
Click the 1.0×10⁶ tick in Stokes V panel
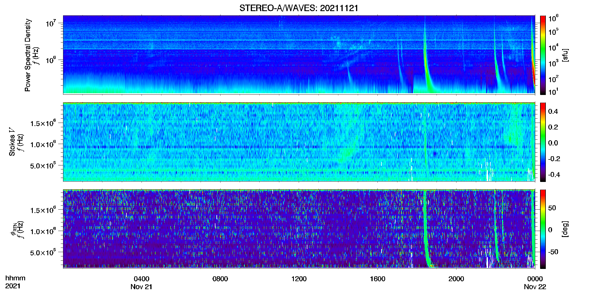pos(43,144)
